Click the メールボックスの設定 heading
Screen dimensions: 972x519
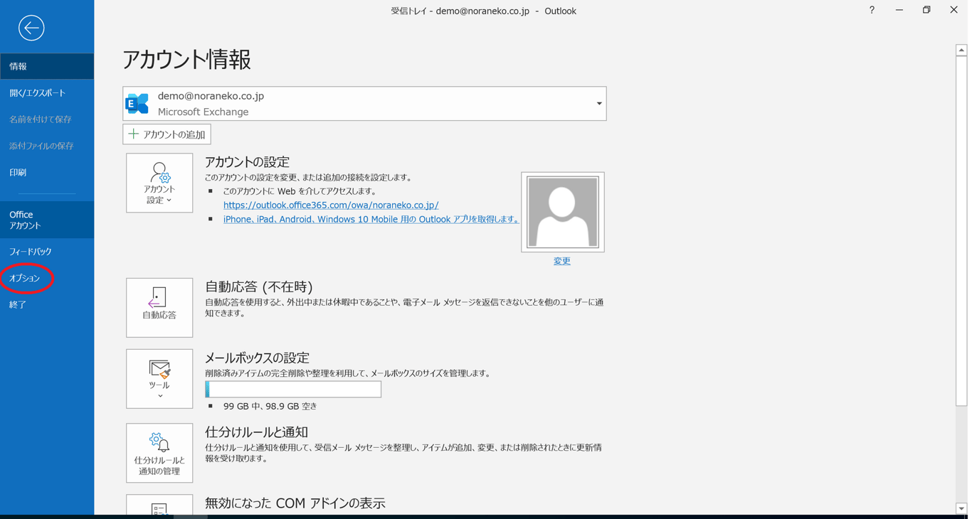coord(257,358)
